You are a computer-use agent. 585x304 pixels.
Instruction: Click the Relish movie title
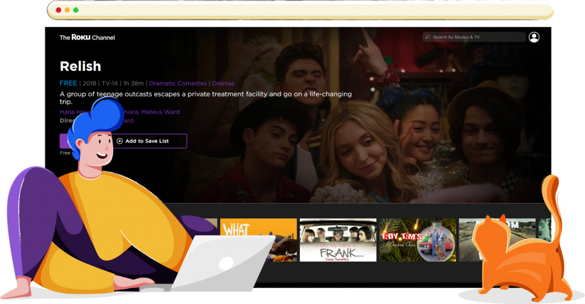click(80, 66)
